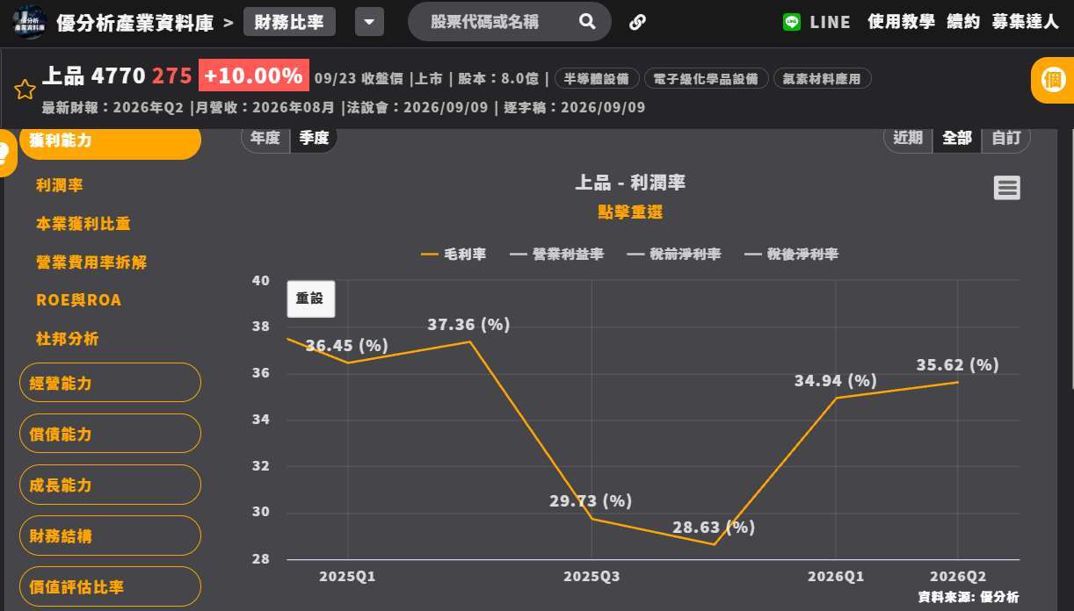Screen dimensions: 1074x611
Task: Click the orange lightbulb hint icon
Action: 5,154
